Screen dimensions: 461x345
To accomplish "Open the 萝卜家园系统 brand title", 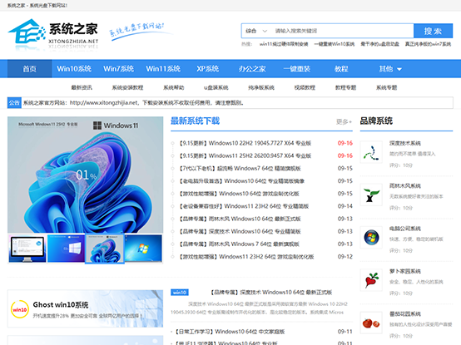I will tap(405, 271).
